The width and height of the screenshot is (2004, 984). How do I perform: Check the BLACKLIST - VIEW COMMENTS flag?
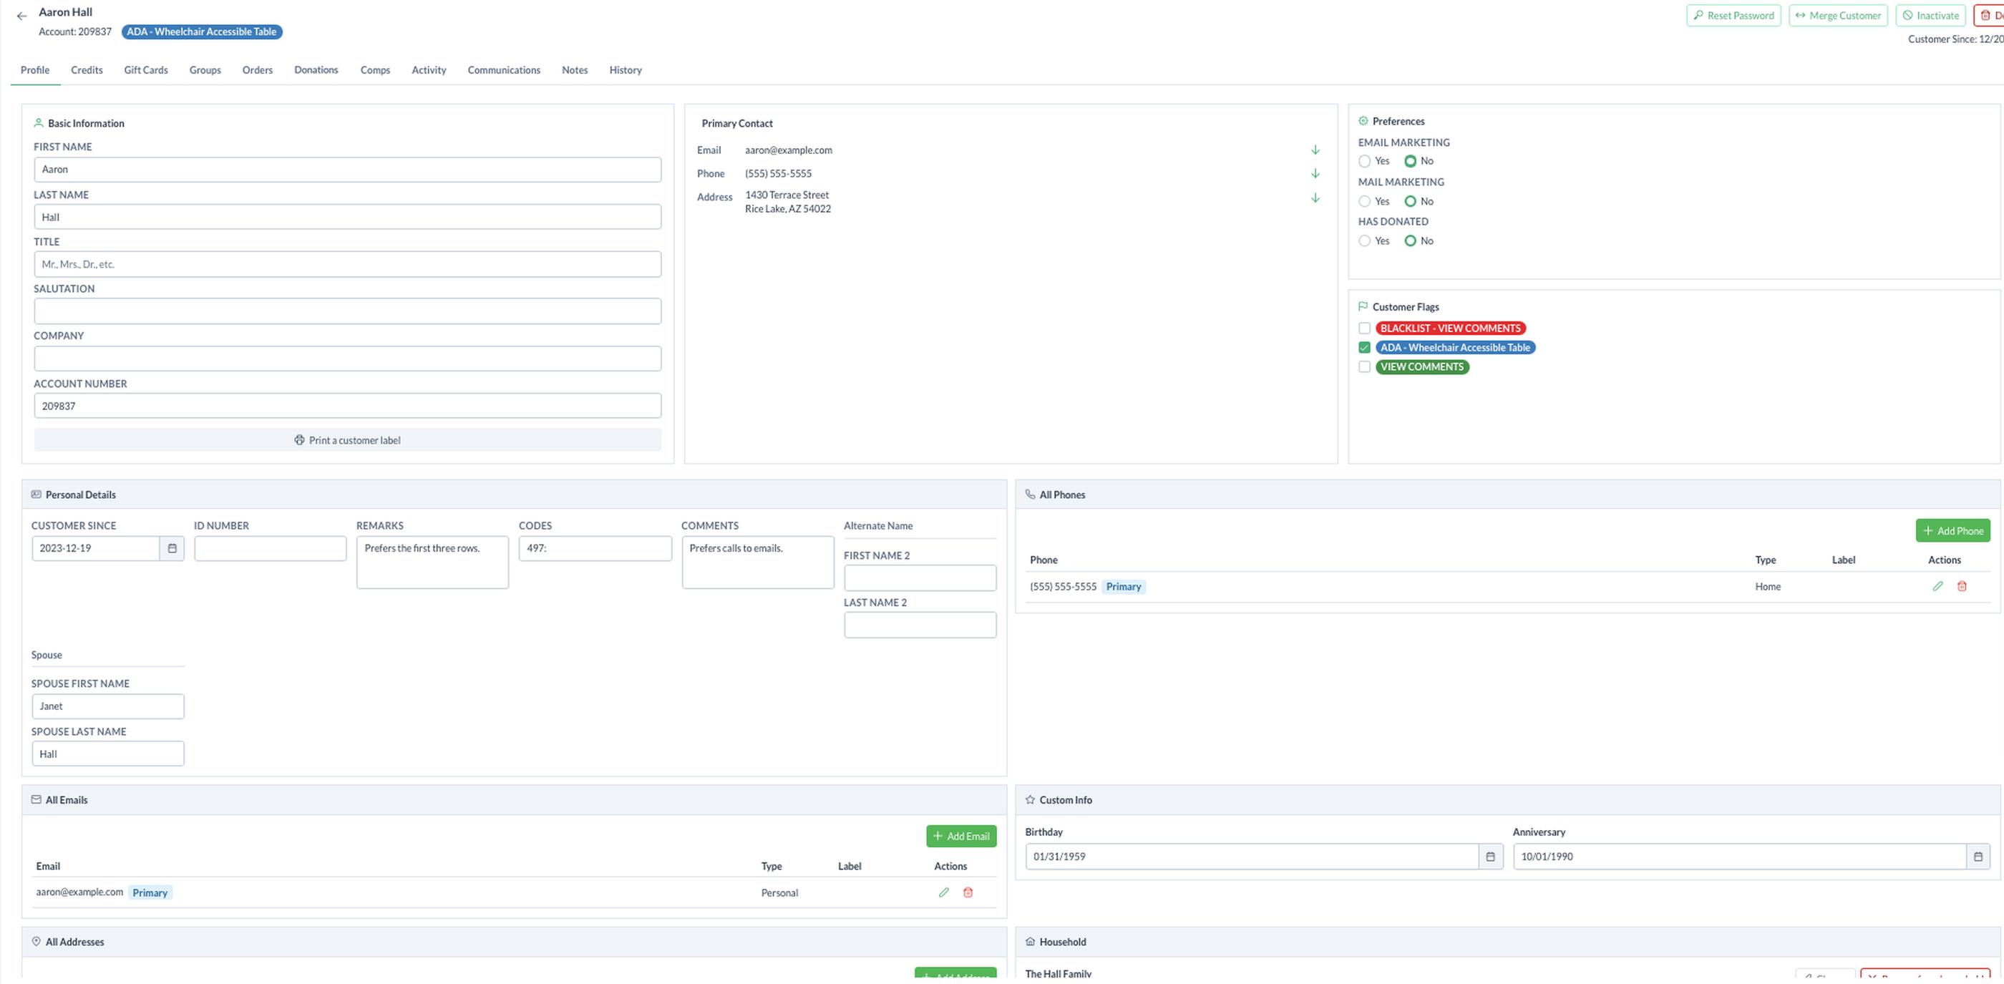(x=1363, y=328)
